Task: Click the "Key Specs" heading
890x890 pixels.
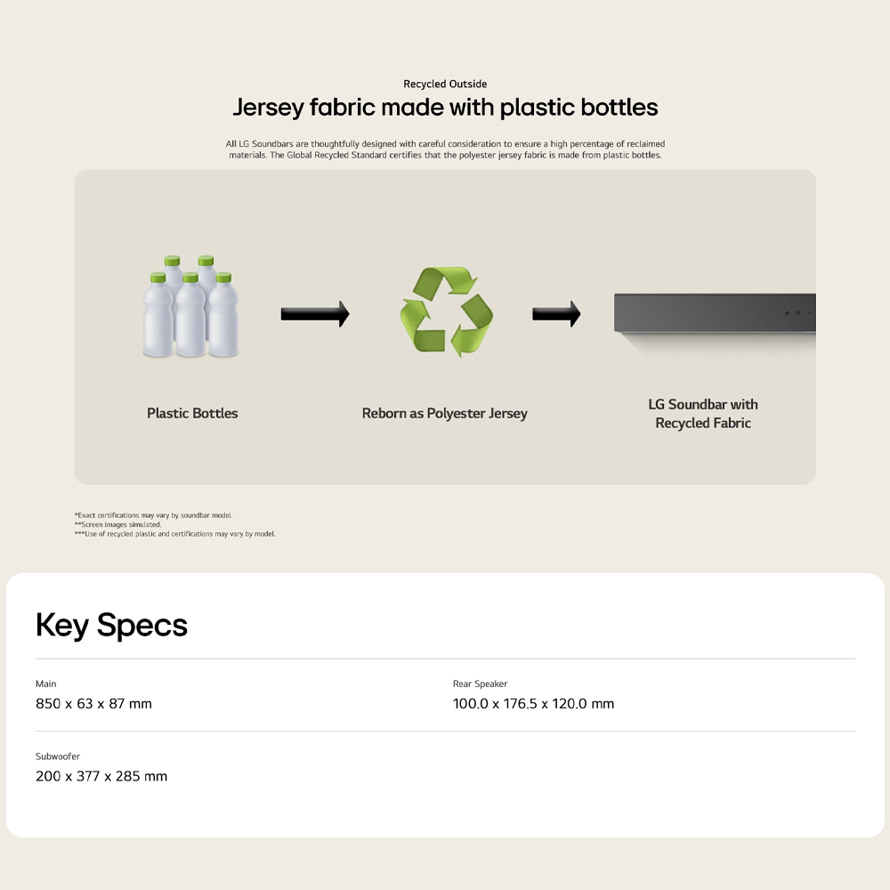Action: pyautogui.click(x=111, y=625)
